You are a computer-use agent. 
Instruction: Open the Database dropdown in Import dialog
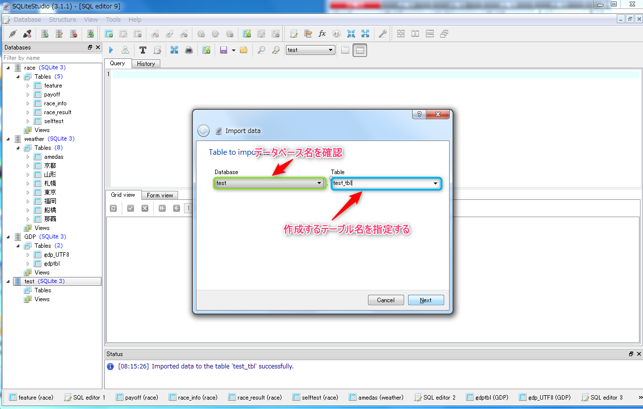[320, 183]
